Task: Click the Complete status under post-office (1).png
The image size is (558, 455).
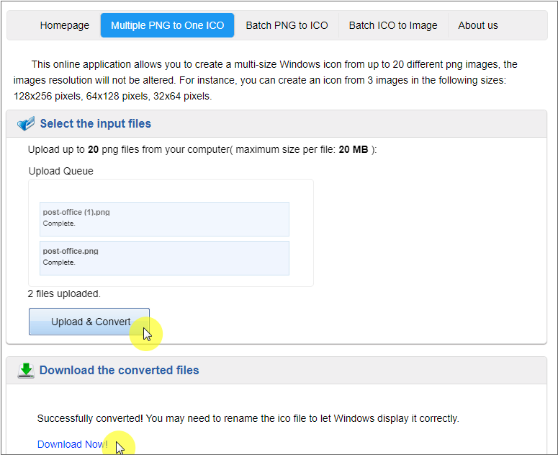Action: (59, 224)
